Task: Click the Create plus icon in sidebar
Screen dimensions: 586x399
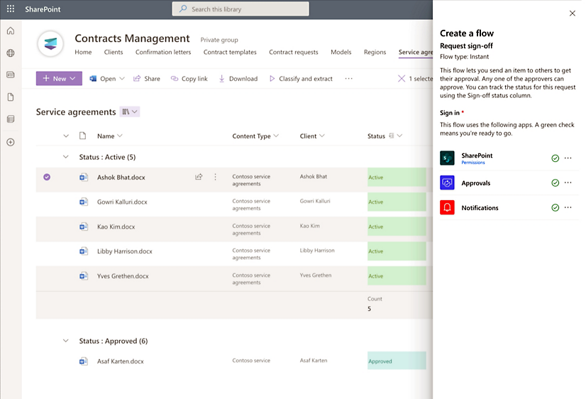Action: (x=11, y=142)
